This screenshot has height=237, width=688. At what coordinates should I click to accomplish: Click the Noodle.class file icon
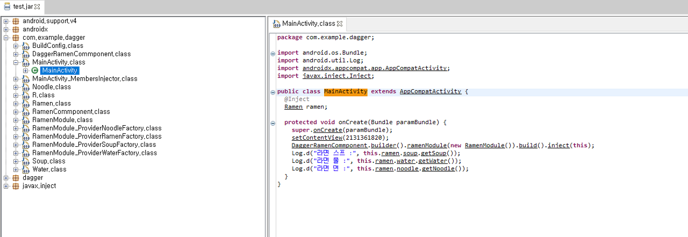tap(26, 87)
